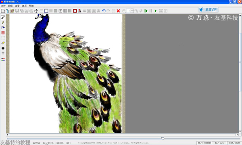Open the 文件 (File) menu
This screenshot has width=242, height=145.
click(3, 6)
